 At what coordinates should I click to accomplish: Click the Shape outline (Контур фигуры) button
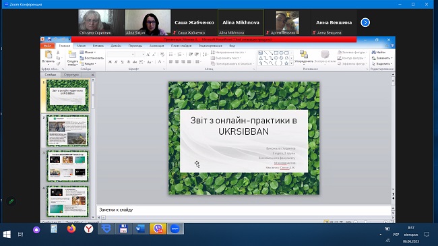pos(351,58)
